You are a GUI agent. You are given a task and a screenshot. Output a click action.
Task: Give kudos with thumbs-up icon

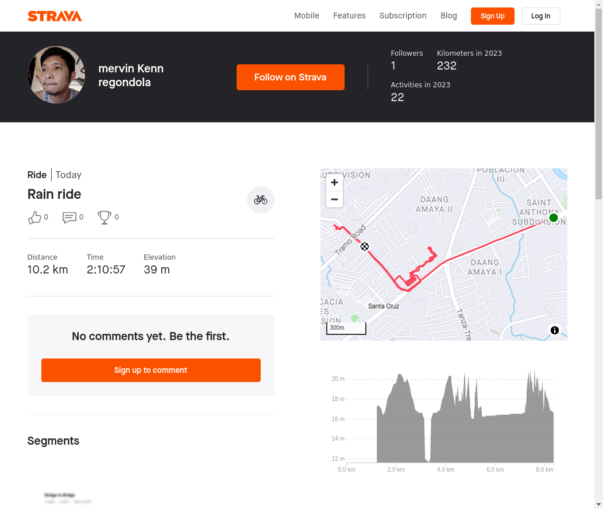coord(34,217)
